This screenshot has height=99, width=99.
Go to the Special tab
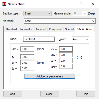(69, 29)
